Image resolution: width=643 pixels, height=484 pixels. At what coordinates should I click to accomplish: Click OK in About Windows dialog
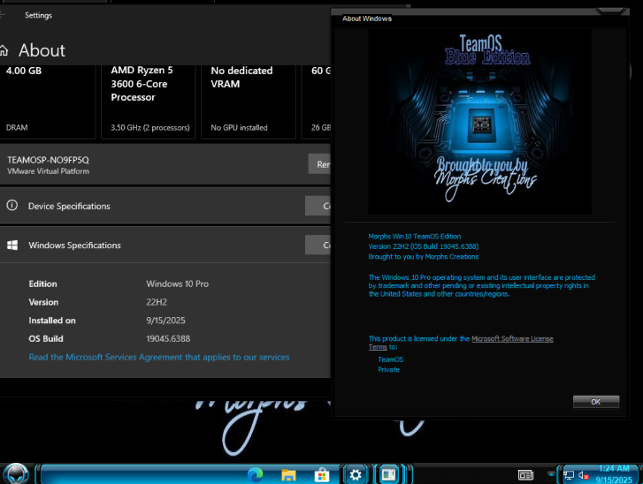pos(596,402)
